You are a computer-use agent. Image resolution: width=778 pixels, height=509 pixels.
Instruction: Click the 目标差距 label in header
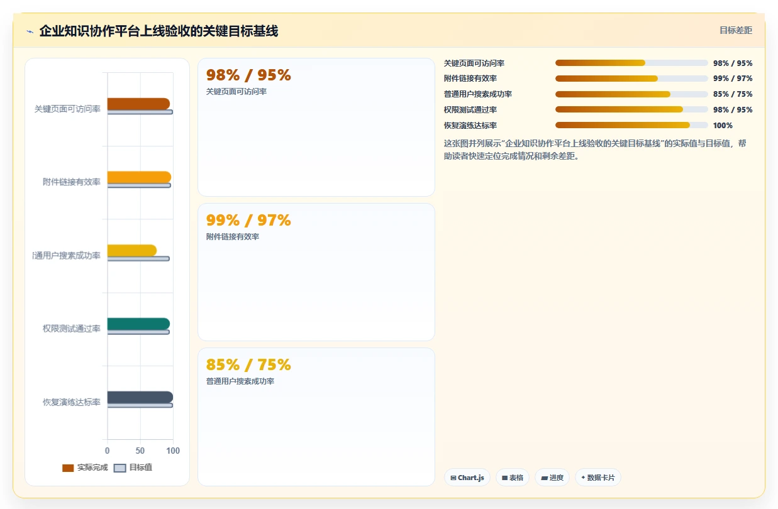point(736,30)
